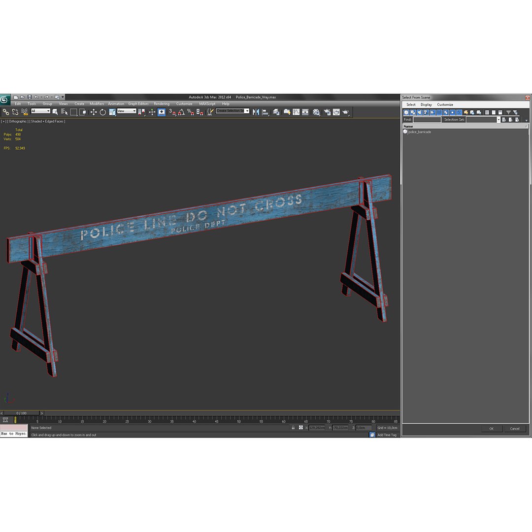532x532 pixels.
Task: Toggle the 3D Snaps button
Action: tap(172, 112)
